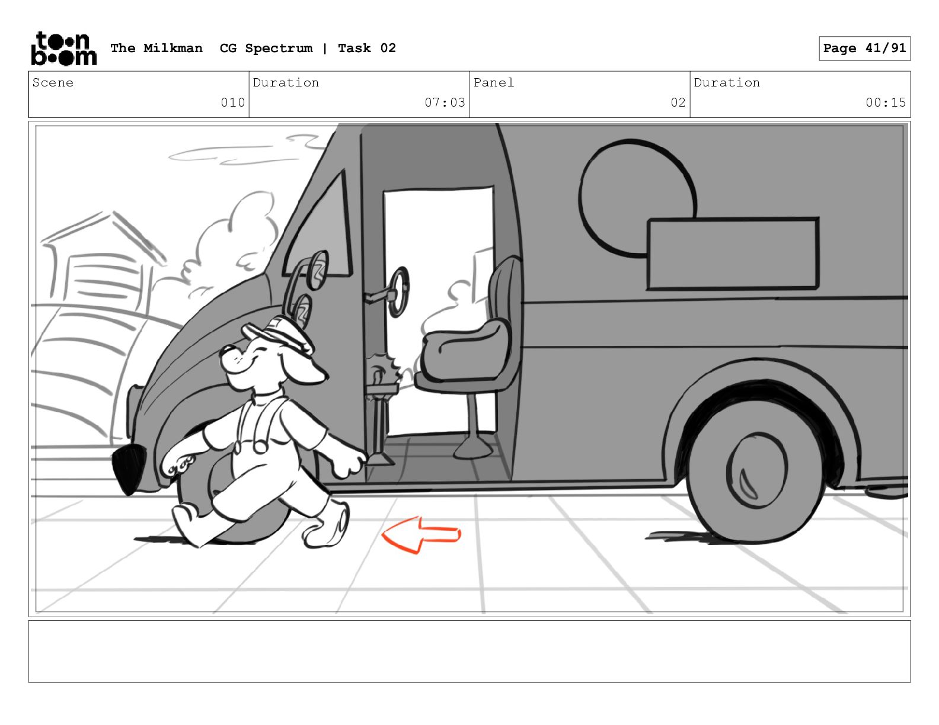Screen dimensions: 939x725
Task: Select the title text 'The Milkman'
Action: tap(156, 48)
